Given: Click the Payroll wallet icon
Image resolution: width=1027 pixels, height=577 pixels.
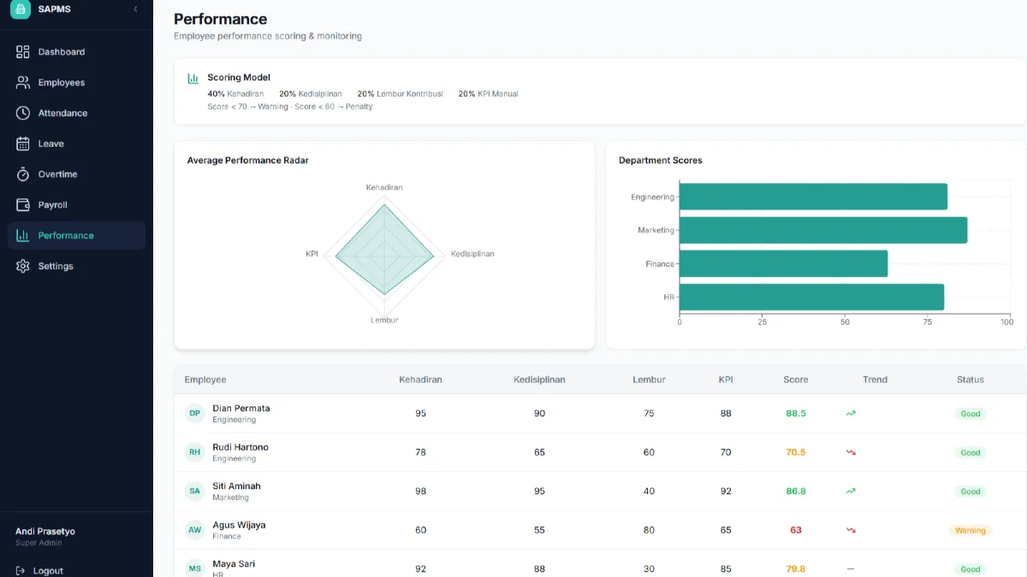Looking at the screenshot, I should click(23, 205).
